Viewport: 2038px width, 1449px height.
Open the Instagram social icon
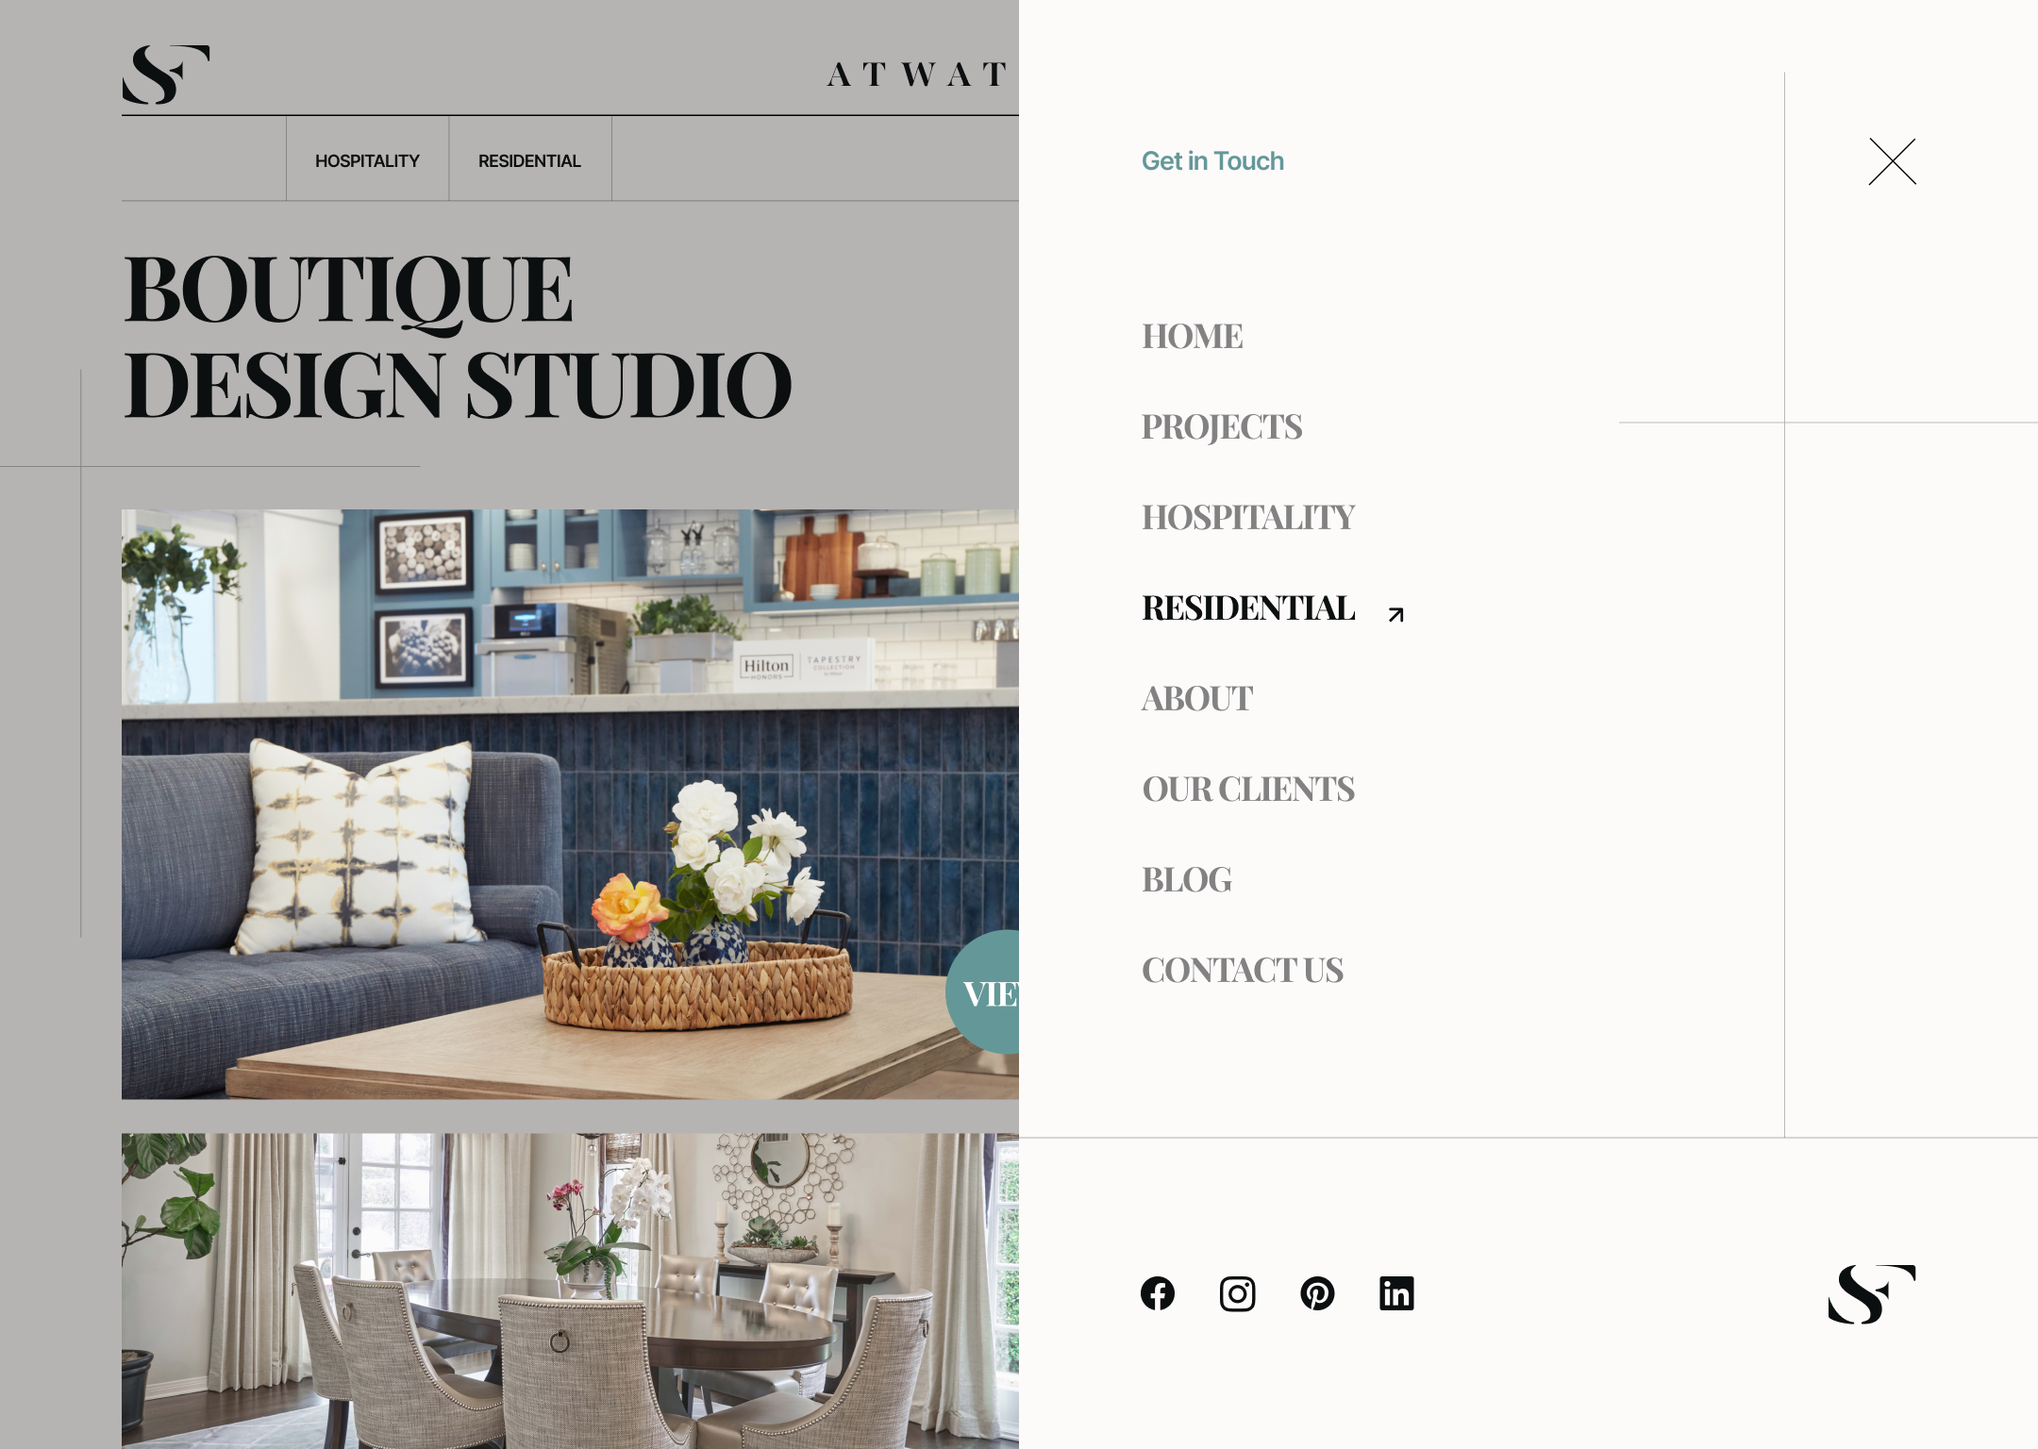tap(1237, 1293)
